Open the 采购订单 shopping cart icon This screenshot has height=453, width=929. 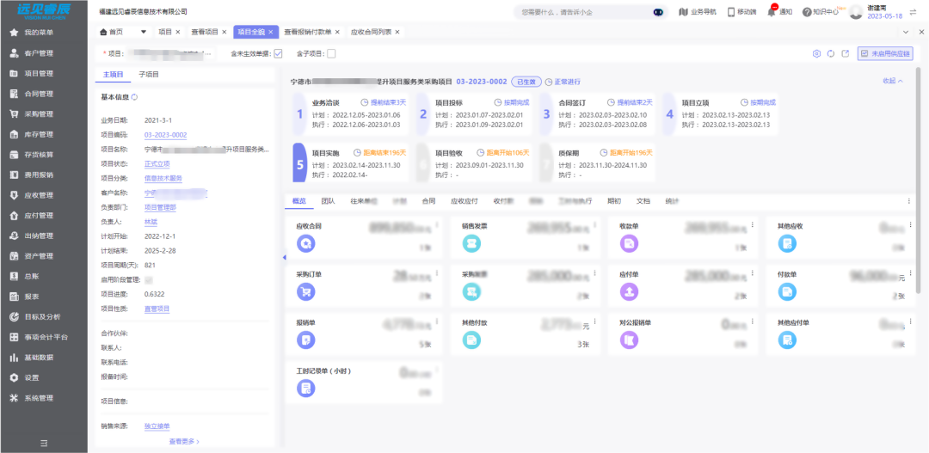[305, 292]
